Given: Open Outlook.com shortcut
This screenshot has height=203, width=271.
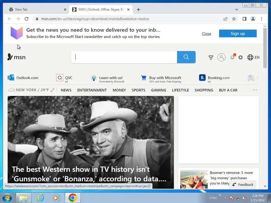Looking at the screenshot, I should pyautogui.click(x=23, y=78).
